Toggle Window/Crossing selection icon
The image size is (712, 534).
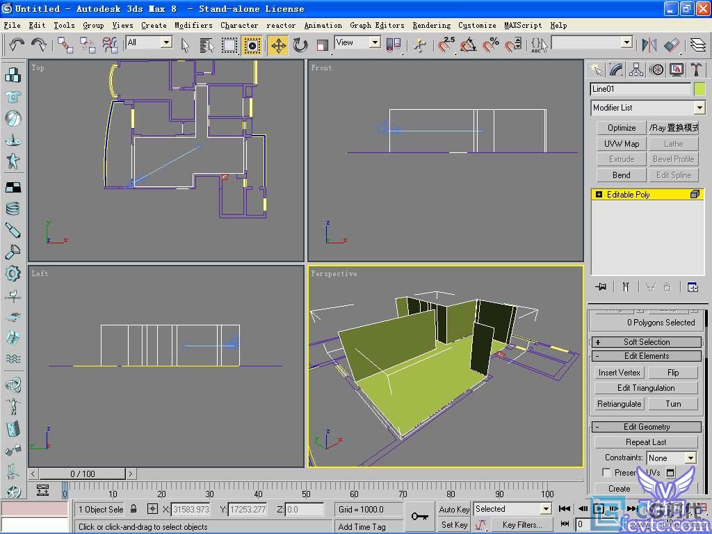(x=252, y=45)
